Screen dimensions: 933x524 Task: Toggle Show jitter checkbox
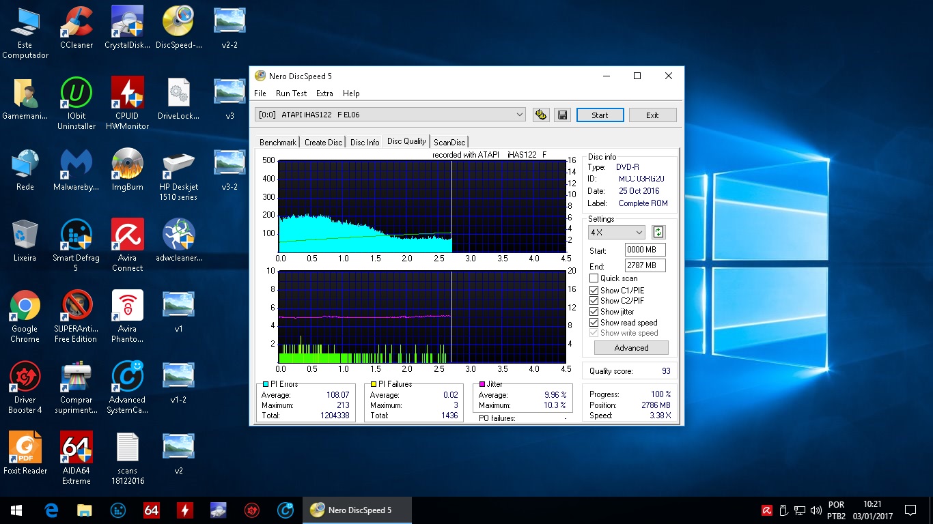(594, 312)
